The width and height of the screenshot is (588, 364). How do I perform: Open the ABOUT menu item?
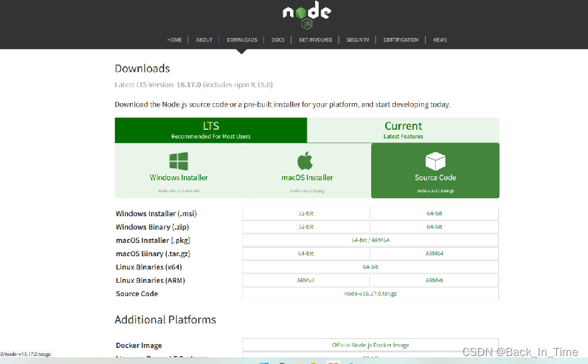click(x=204, y=40)
